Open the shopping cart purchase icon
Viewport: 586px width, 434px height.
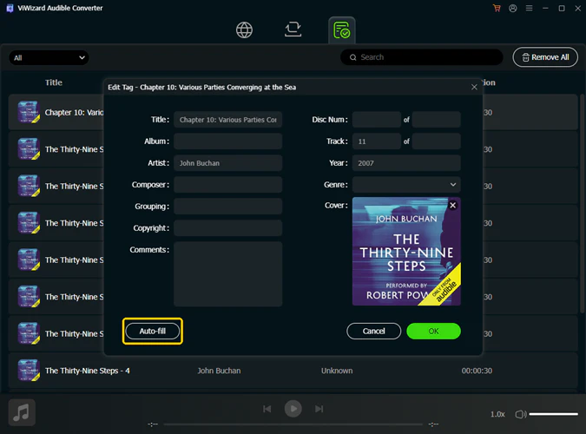(497, 8)
